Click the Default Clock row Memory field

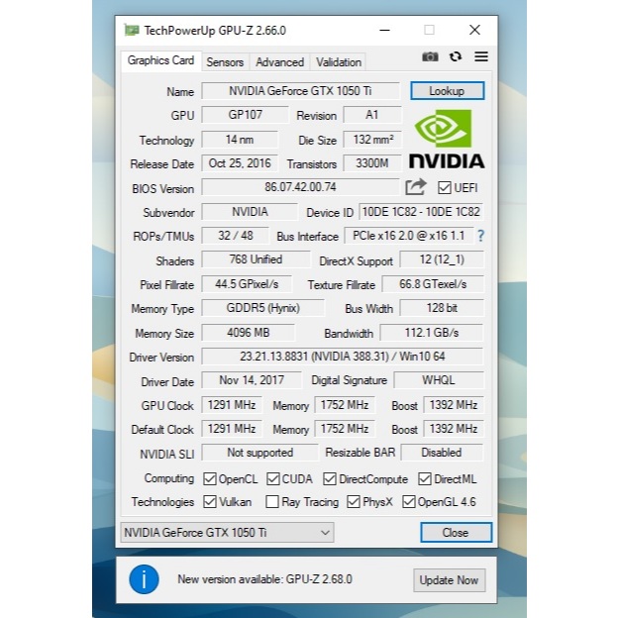pyautogui.click(x=345, y=429)
